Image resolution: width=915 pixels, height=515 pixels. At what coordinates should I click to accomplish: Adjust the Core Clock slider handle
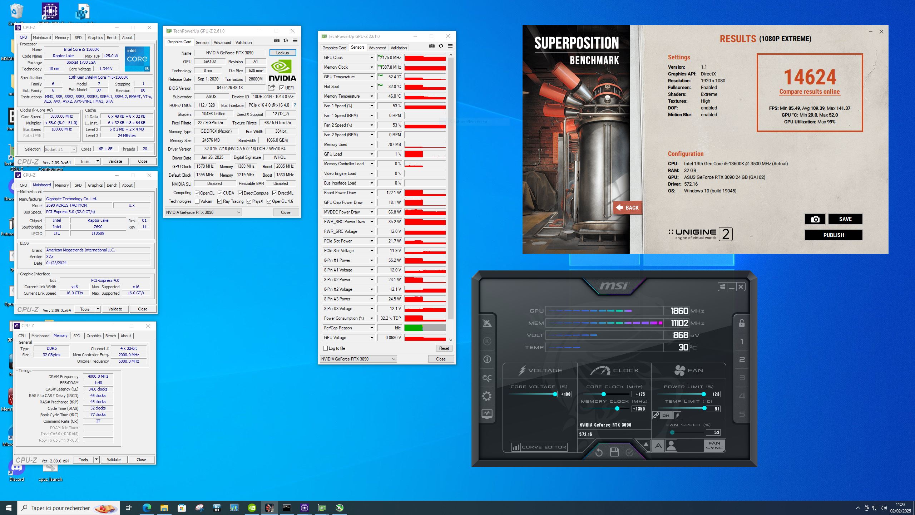point(603,394)
